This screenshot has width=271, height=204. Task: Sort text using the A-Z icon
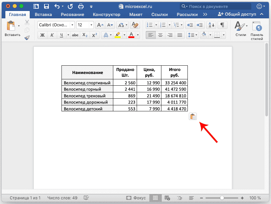(x=211, y=25)
